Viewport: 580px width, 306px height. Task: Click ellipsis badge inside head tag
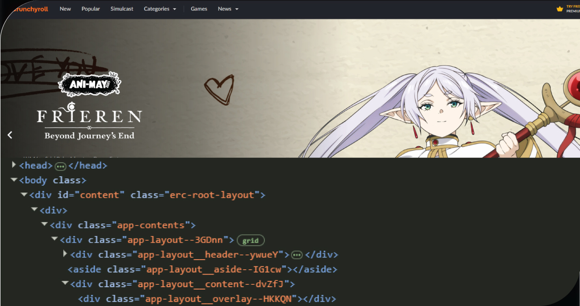tap(60, 166)
